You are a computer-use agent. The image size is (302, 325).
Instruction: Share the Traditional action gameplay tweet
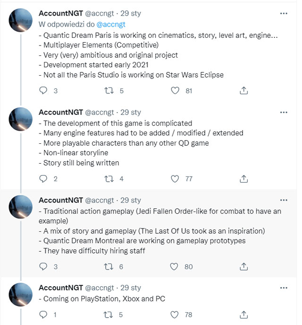[x=243, y=266]
